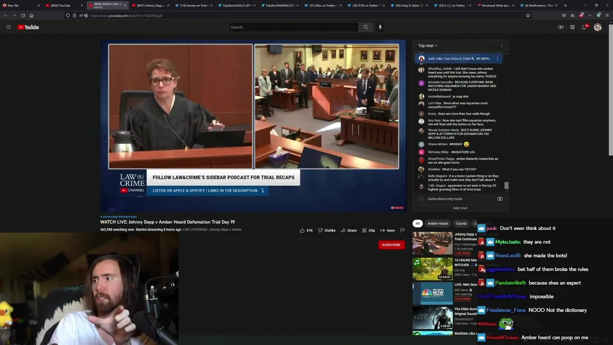Image resolution: width=613 pixels, height=345 pixels.
Task: Open the notifications bell
Action: pyautogui.click(x=584, y=27)
